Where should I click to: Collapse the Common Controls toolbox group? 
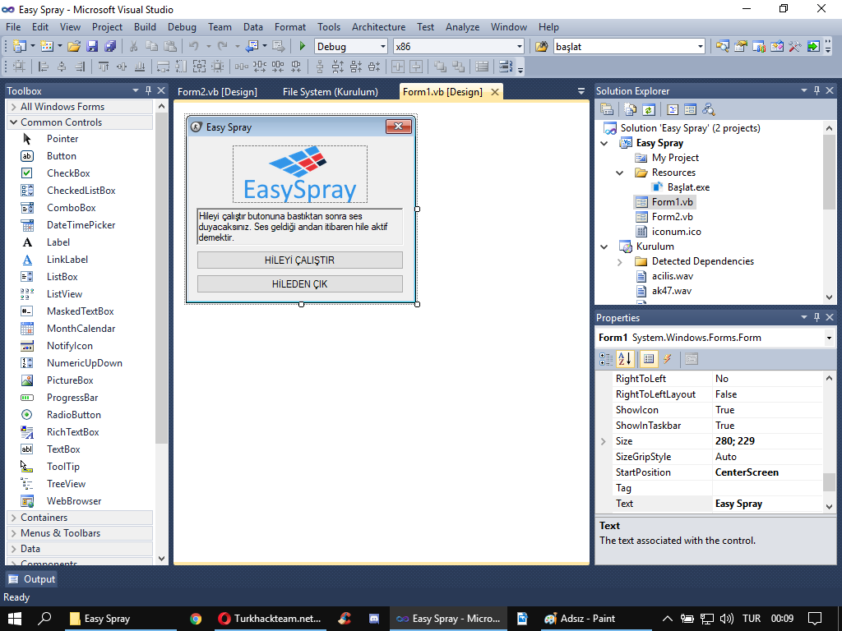pyautogui.click(x=13, y=122)
